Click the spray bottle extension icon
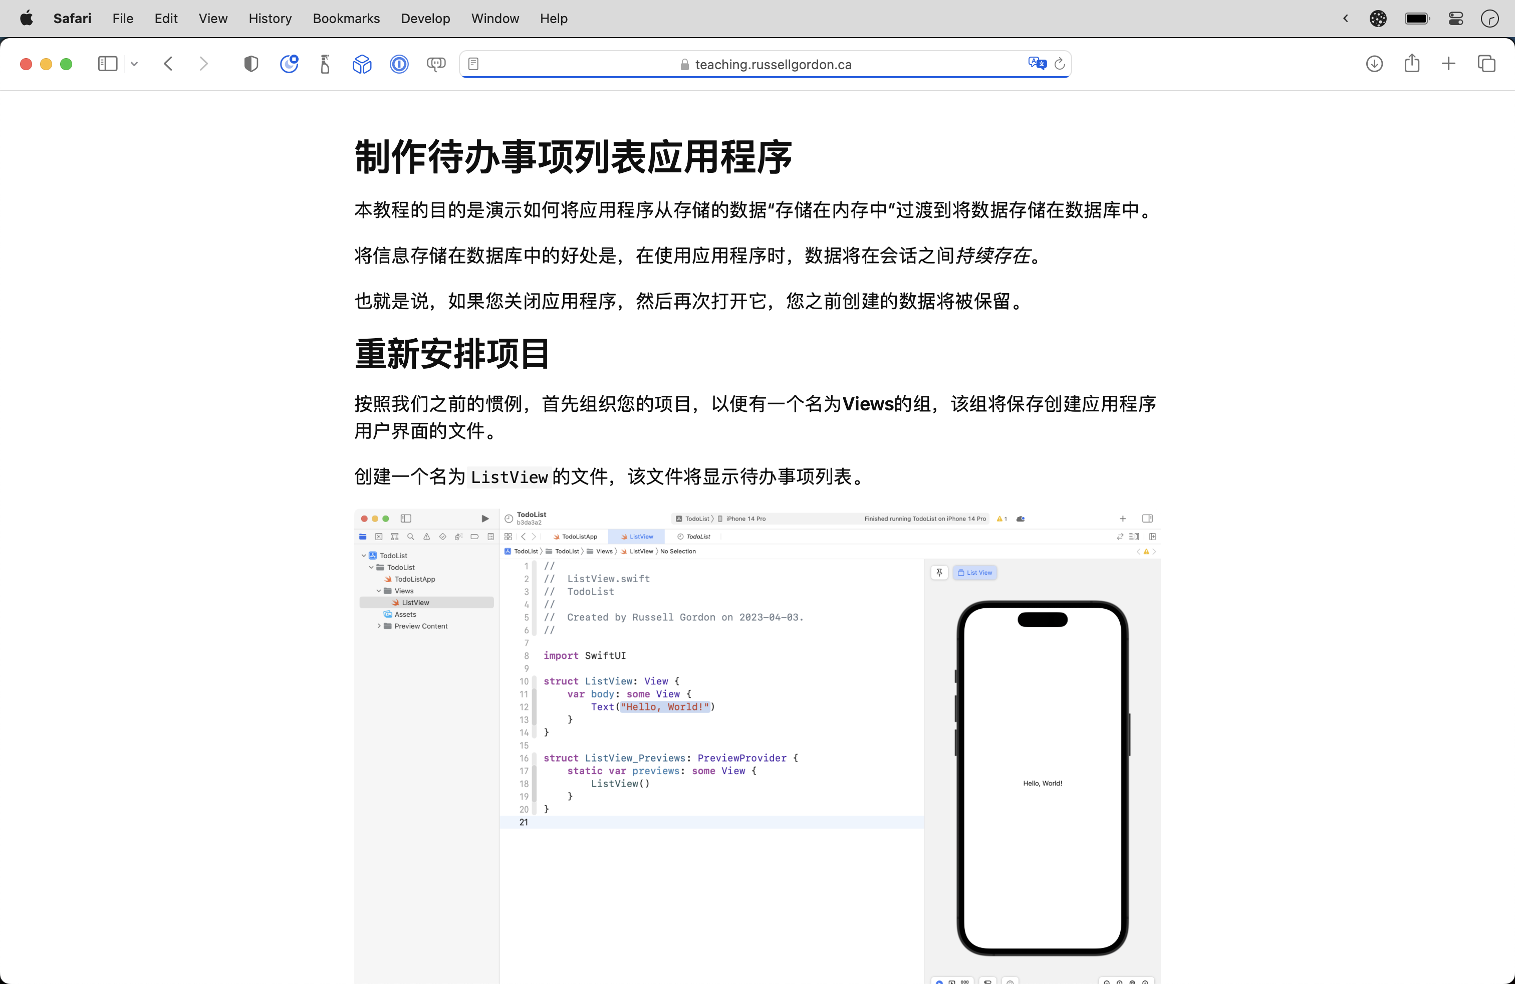The height and width of the screenshot is (984, 1515). pos(325,64)
